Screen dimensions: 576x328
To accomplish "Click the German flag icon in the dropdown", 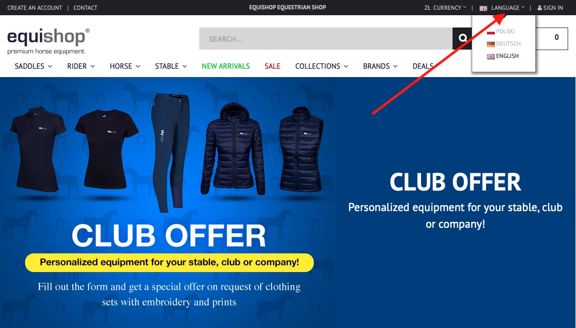I will (491, 44).
